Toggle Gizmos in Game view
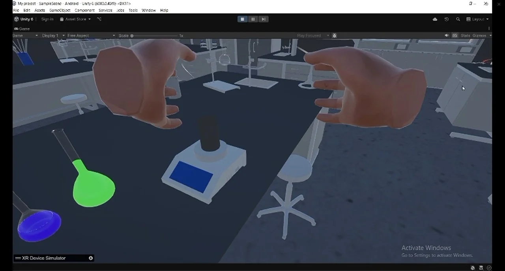This screenshot has height=271, width=505. (x=479, y=35)
